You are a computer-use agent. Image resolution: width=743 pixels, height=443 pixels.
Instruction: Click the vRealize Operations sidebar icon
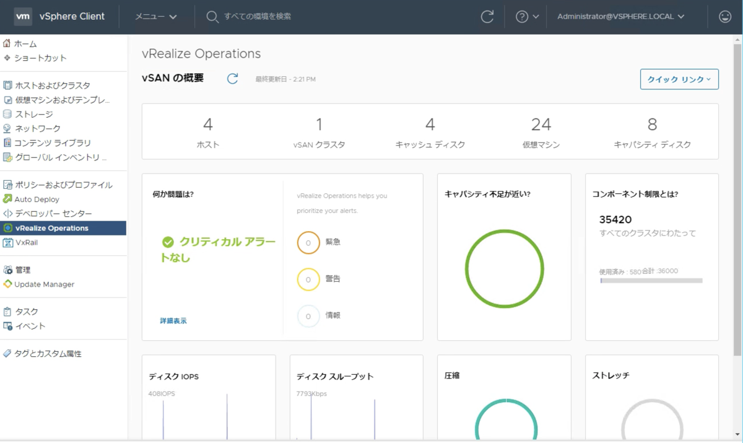7,228
